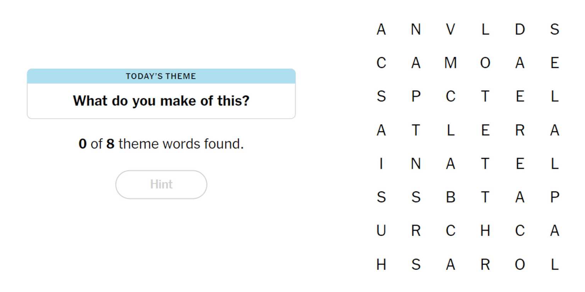The image size is (585, 292).
Task: Click the Today's Theme header bar
Action: [161, 76]
